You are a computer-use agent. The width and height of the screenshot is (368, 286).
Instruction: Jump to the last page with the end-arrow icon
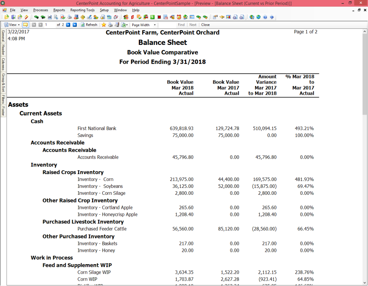tap(75, 25)
